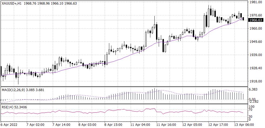Click the 6.383 MACD scale value
Viewport: 265px width, 128px height.
pyautogui.click(x=253, y=89)
